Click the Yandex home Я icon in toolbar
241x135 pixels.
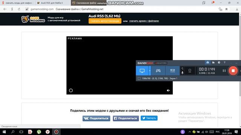pos(12,9)
